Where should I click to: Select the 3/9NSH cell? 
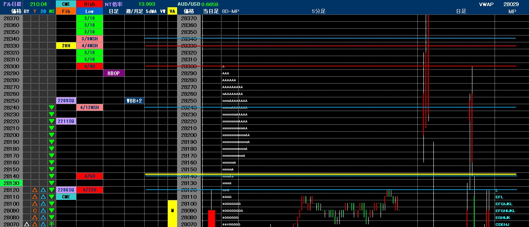pos(90,39)
